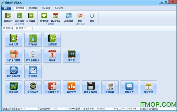Open 操作员设置 tile
The image size is (178, 112).
click(33, 87)
